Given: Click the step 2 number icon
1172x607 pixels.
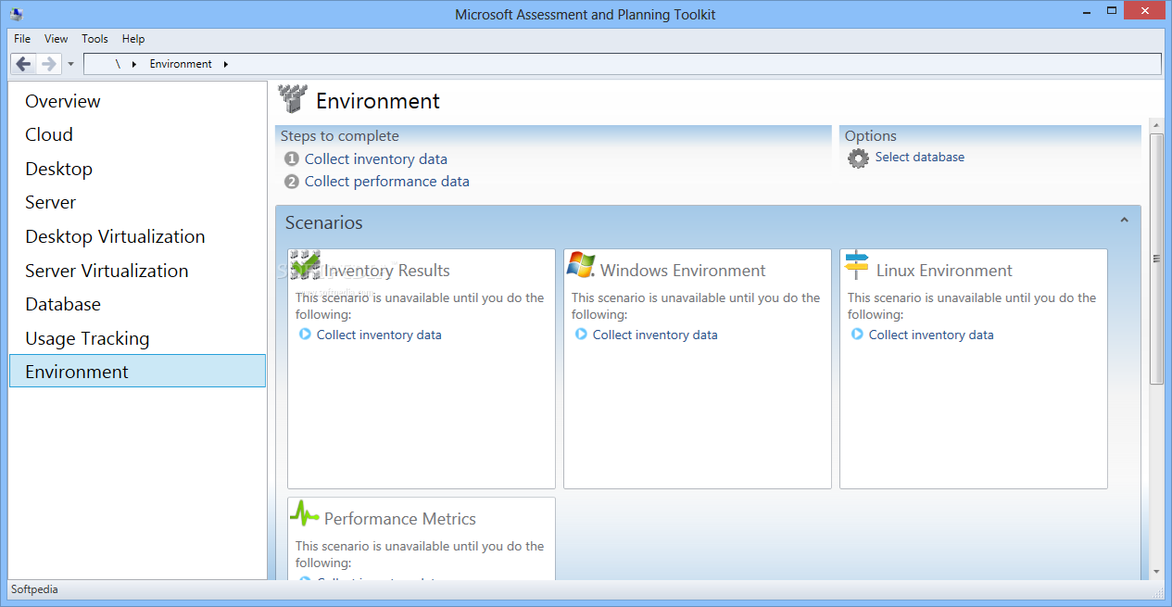Looking at the screenshot, I should (x=292, y=182).
